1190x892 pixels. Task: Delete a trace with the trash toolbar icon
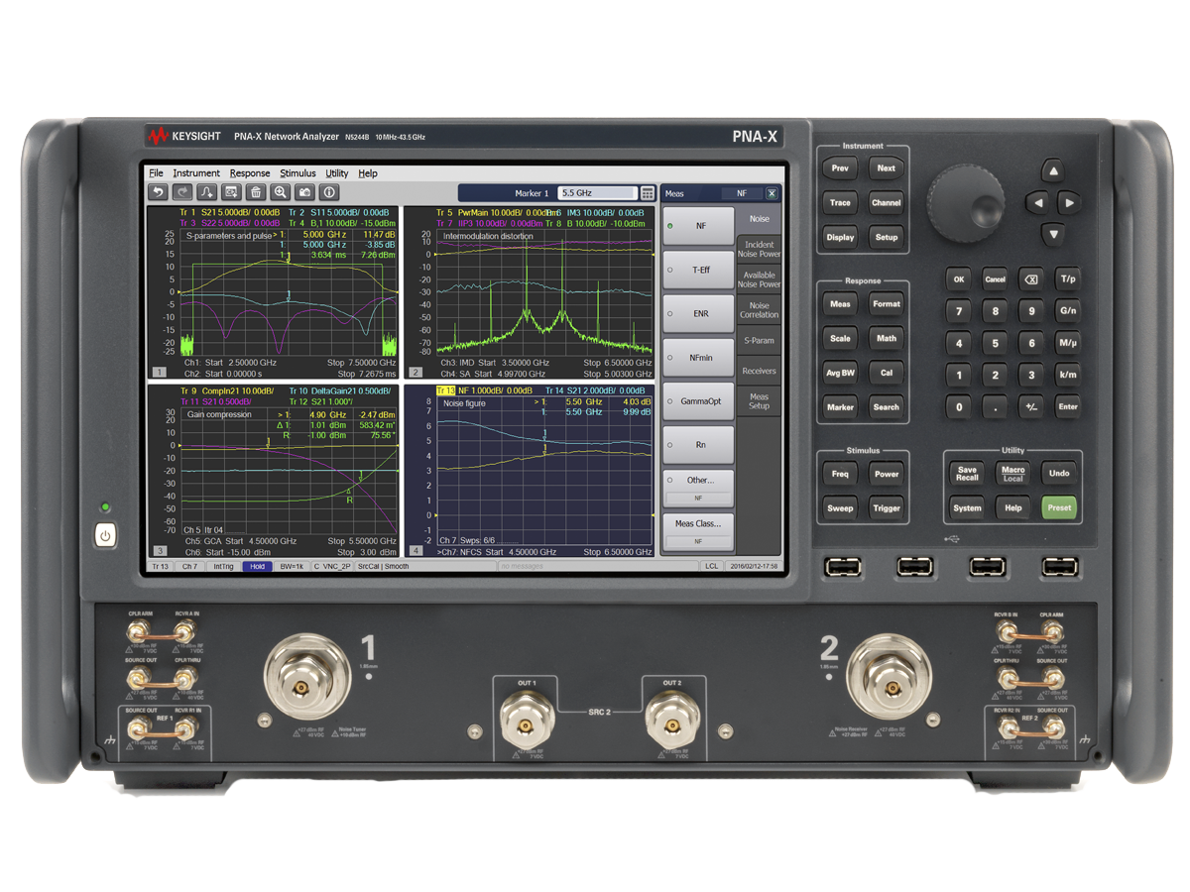pyautogui.click(x=256, y=193)
